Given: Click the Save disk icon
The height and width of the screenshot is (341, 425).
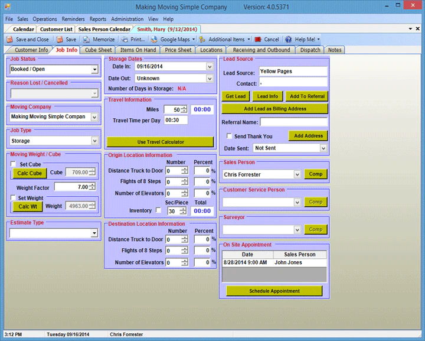Looking at the screenshot, I should tap(60, 40).
